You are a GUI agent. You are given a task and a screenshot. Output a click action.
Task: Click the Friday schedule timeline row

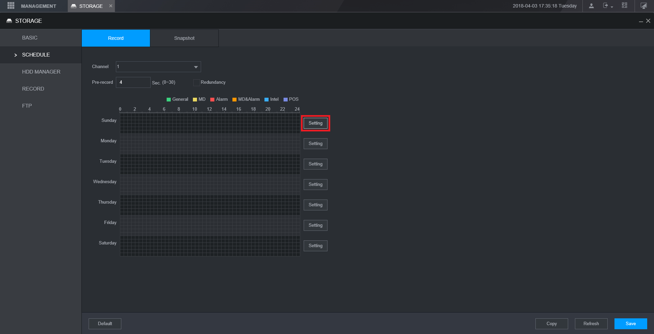[210, 225]
